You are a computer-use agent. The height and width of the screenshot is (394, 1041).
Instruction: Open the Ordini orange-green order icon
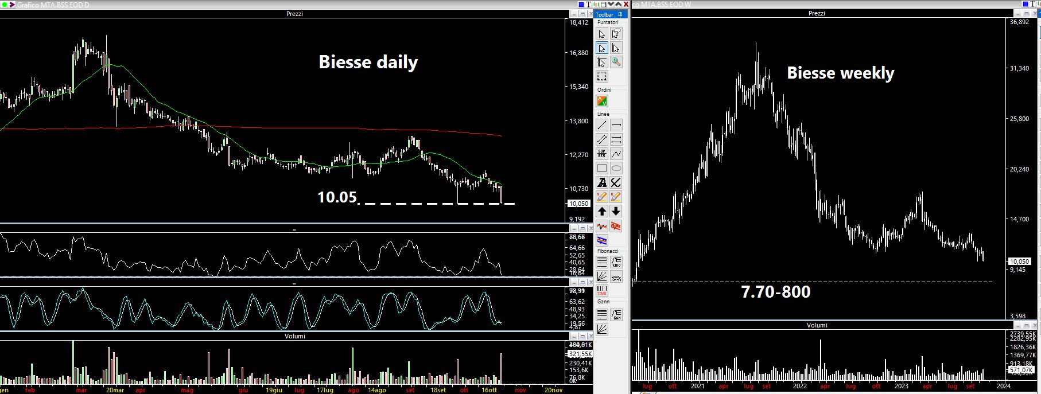coord(601,101)
